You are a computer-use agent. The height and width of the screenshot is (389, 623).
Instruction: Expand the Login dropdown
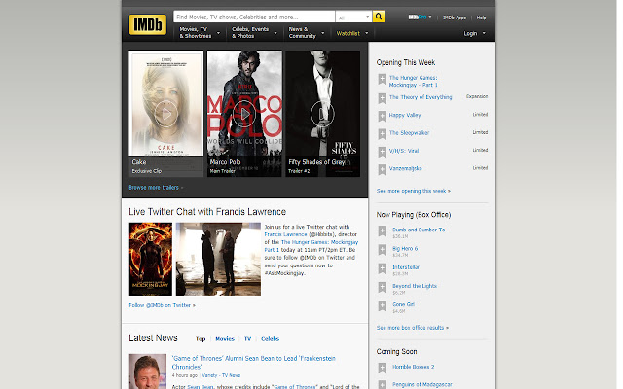475,33
